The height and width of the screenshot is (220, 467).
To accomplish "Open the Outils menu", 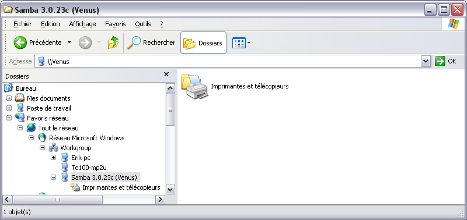I will (x=143, y=24).
